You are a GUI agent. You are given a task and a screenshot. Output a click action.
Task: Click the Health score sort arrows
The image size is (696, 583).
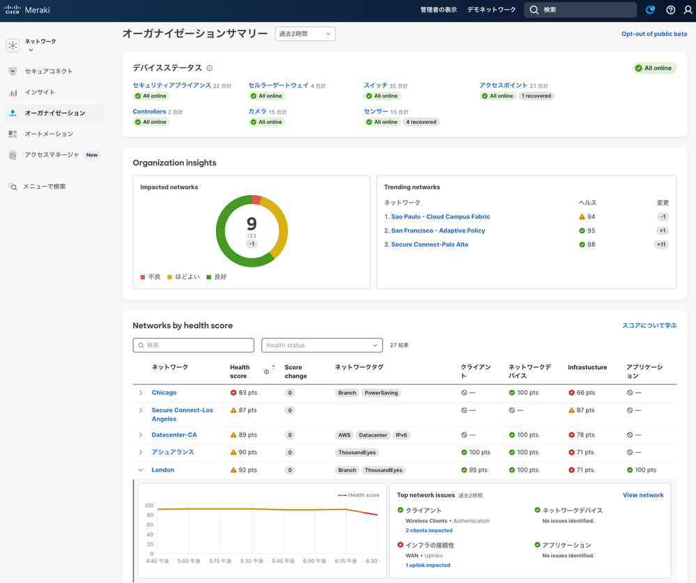(273, 368)
